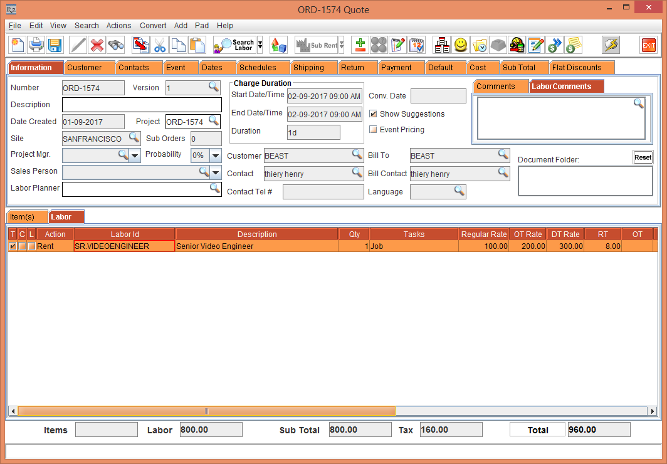Click the red X delete icon
This screenshot has height=464, width=667.
(x=97, y=45)
